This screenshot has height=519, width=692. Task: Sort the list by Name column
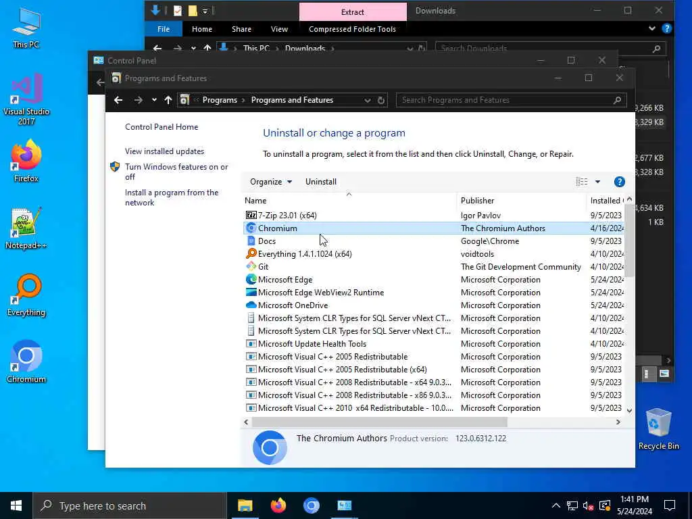click(x=349, y=201)
